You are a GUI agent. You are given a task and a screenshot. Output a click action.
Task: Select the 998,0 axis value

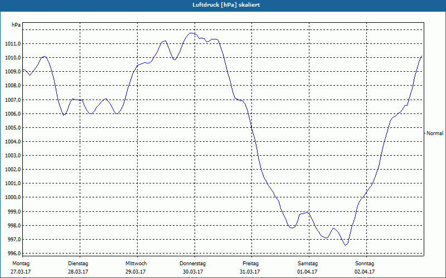click(14, 226)
